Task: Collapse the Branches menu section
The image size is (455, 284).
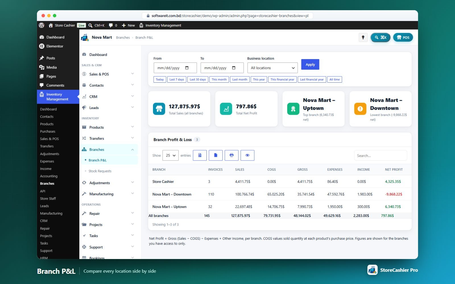Action: click(109, 150)
